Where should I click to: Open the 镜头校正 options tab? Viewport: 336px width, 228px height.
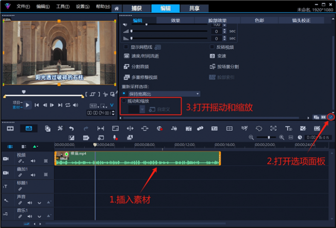tap(301, 20)
